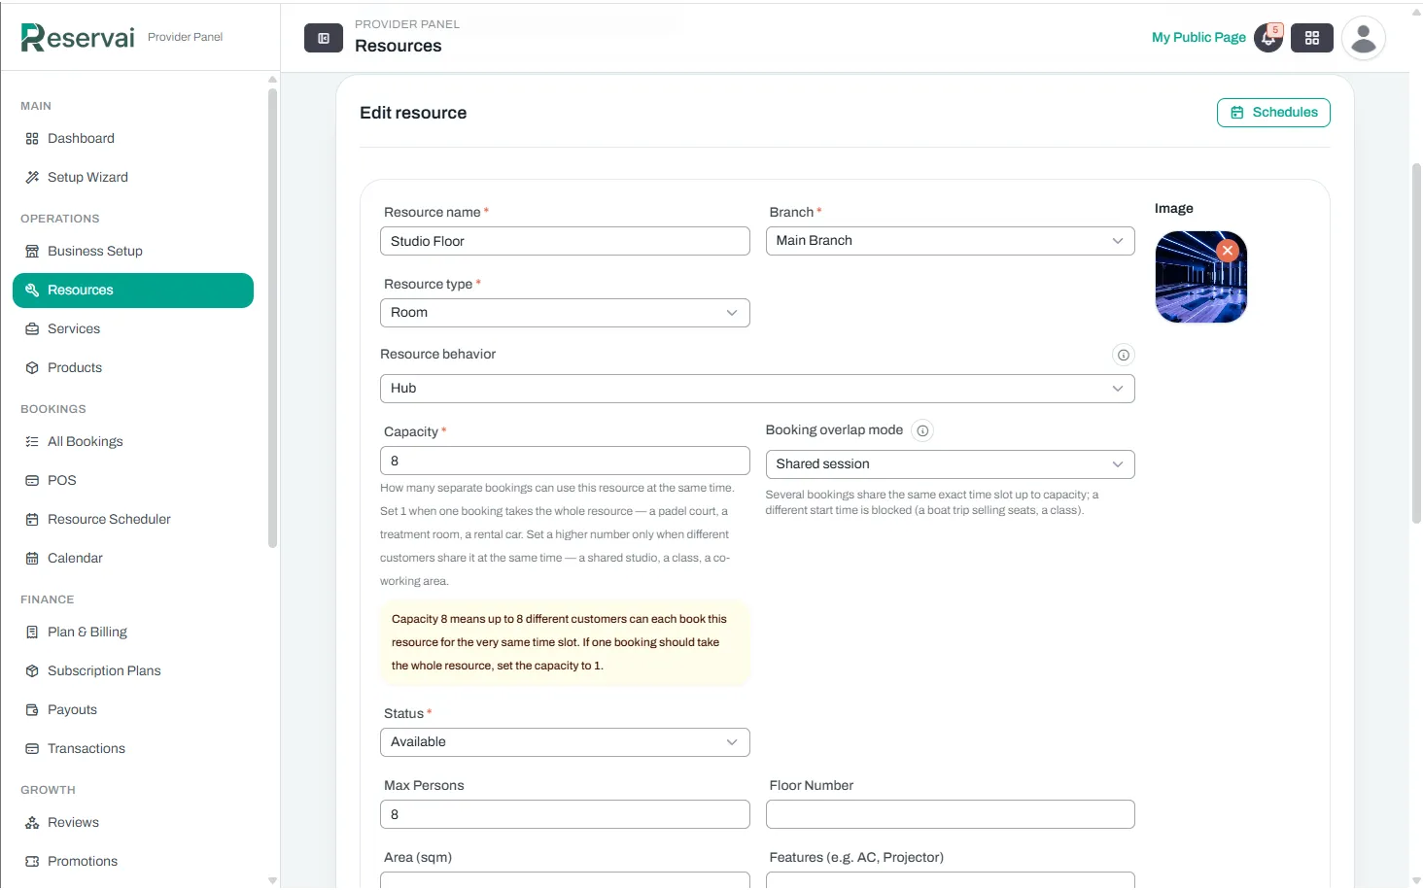
Task: Click the Schedules button
Action: [1273, 113]
